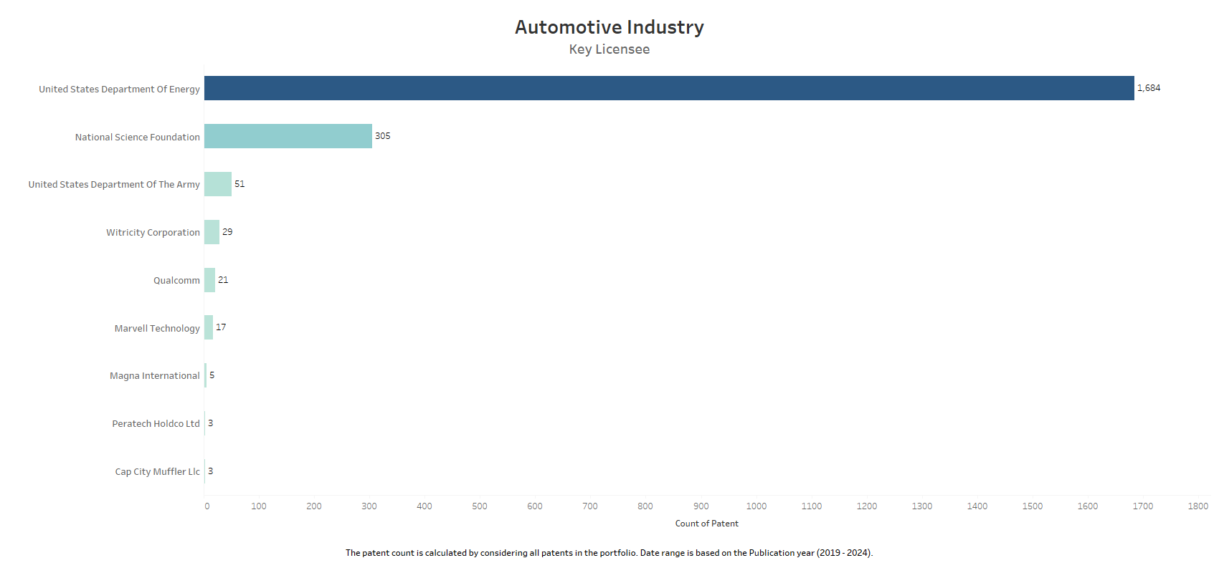Click the 'National Science Foundation' axis label
Image resolution: width=1219 pixels, height=573 pixels.
pos(137,138)
